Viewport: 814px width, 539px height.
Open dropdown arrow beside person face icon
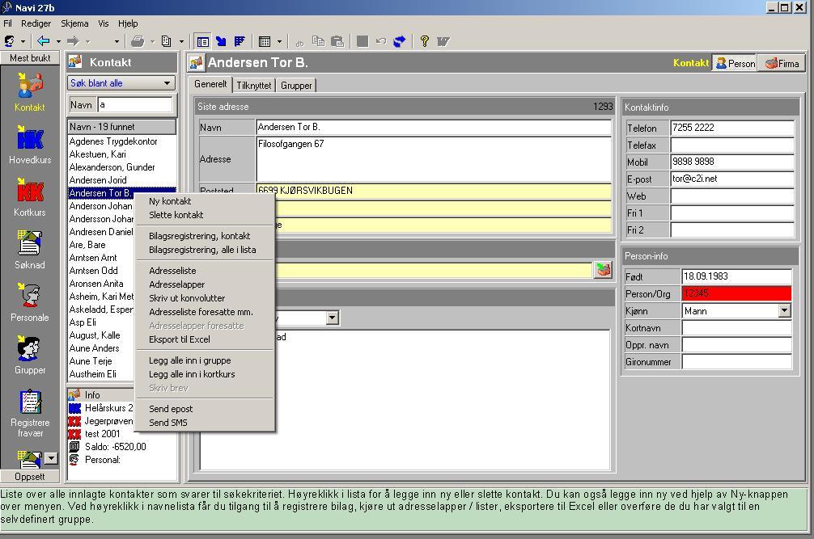coord(23,41)
